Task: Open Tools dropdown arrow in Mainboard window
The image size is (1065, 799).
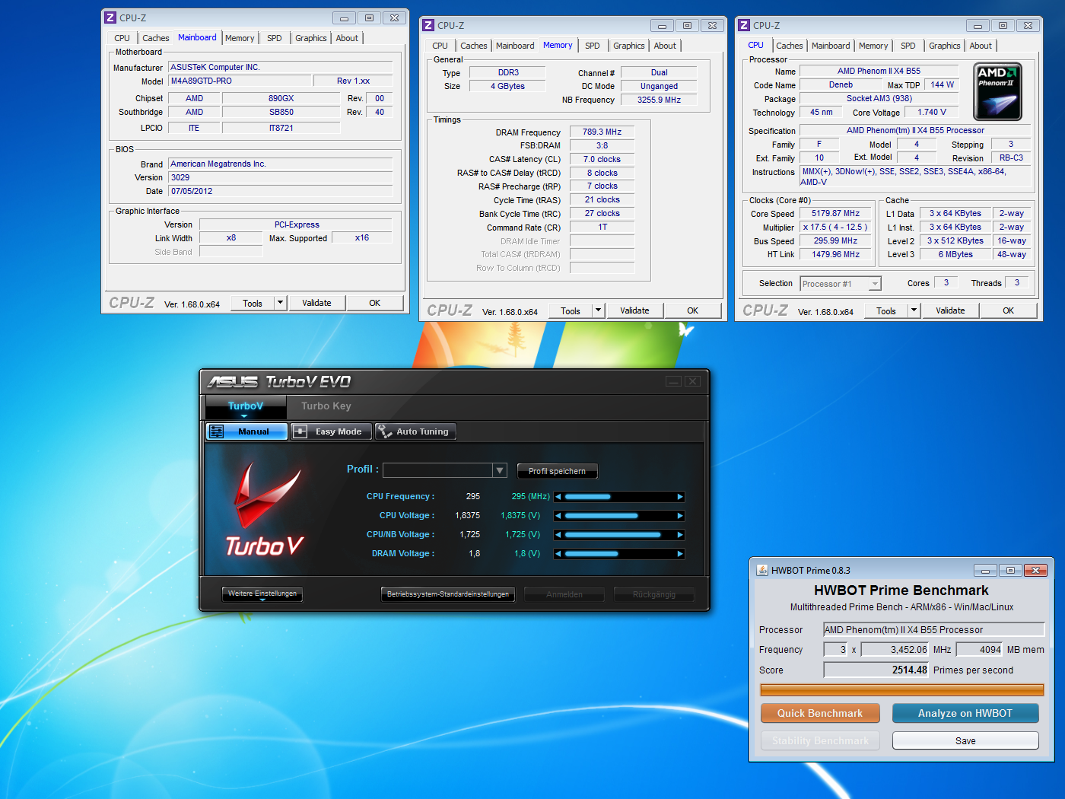Action: pos(280,303)
